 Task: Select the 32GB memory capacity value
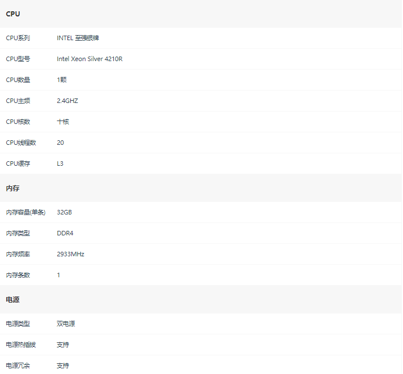coord(65,212)
